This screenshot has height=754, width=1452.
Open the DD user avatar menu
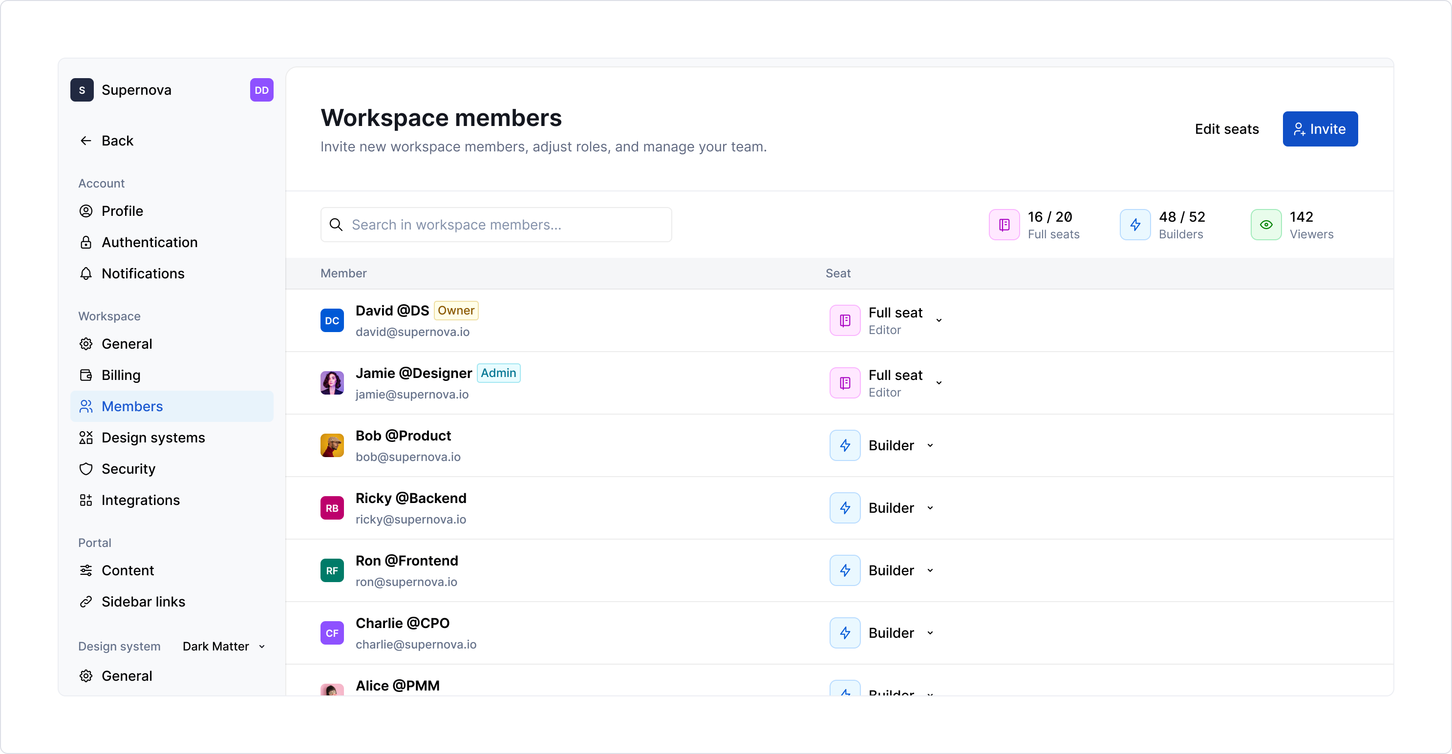(261, 90)
